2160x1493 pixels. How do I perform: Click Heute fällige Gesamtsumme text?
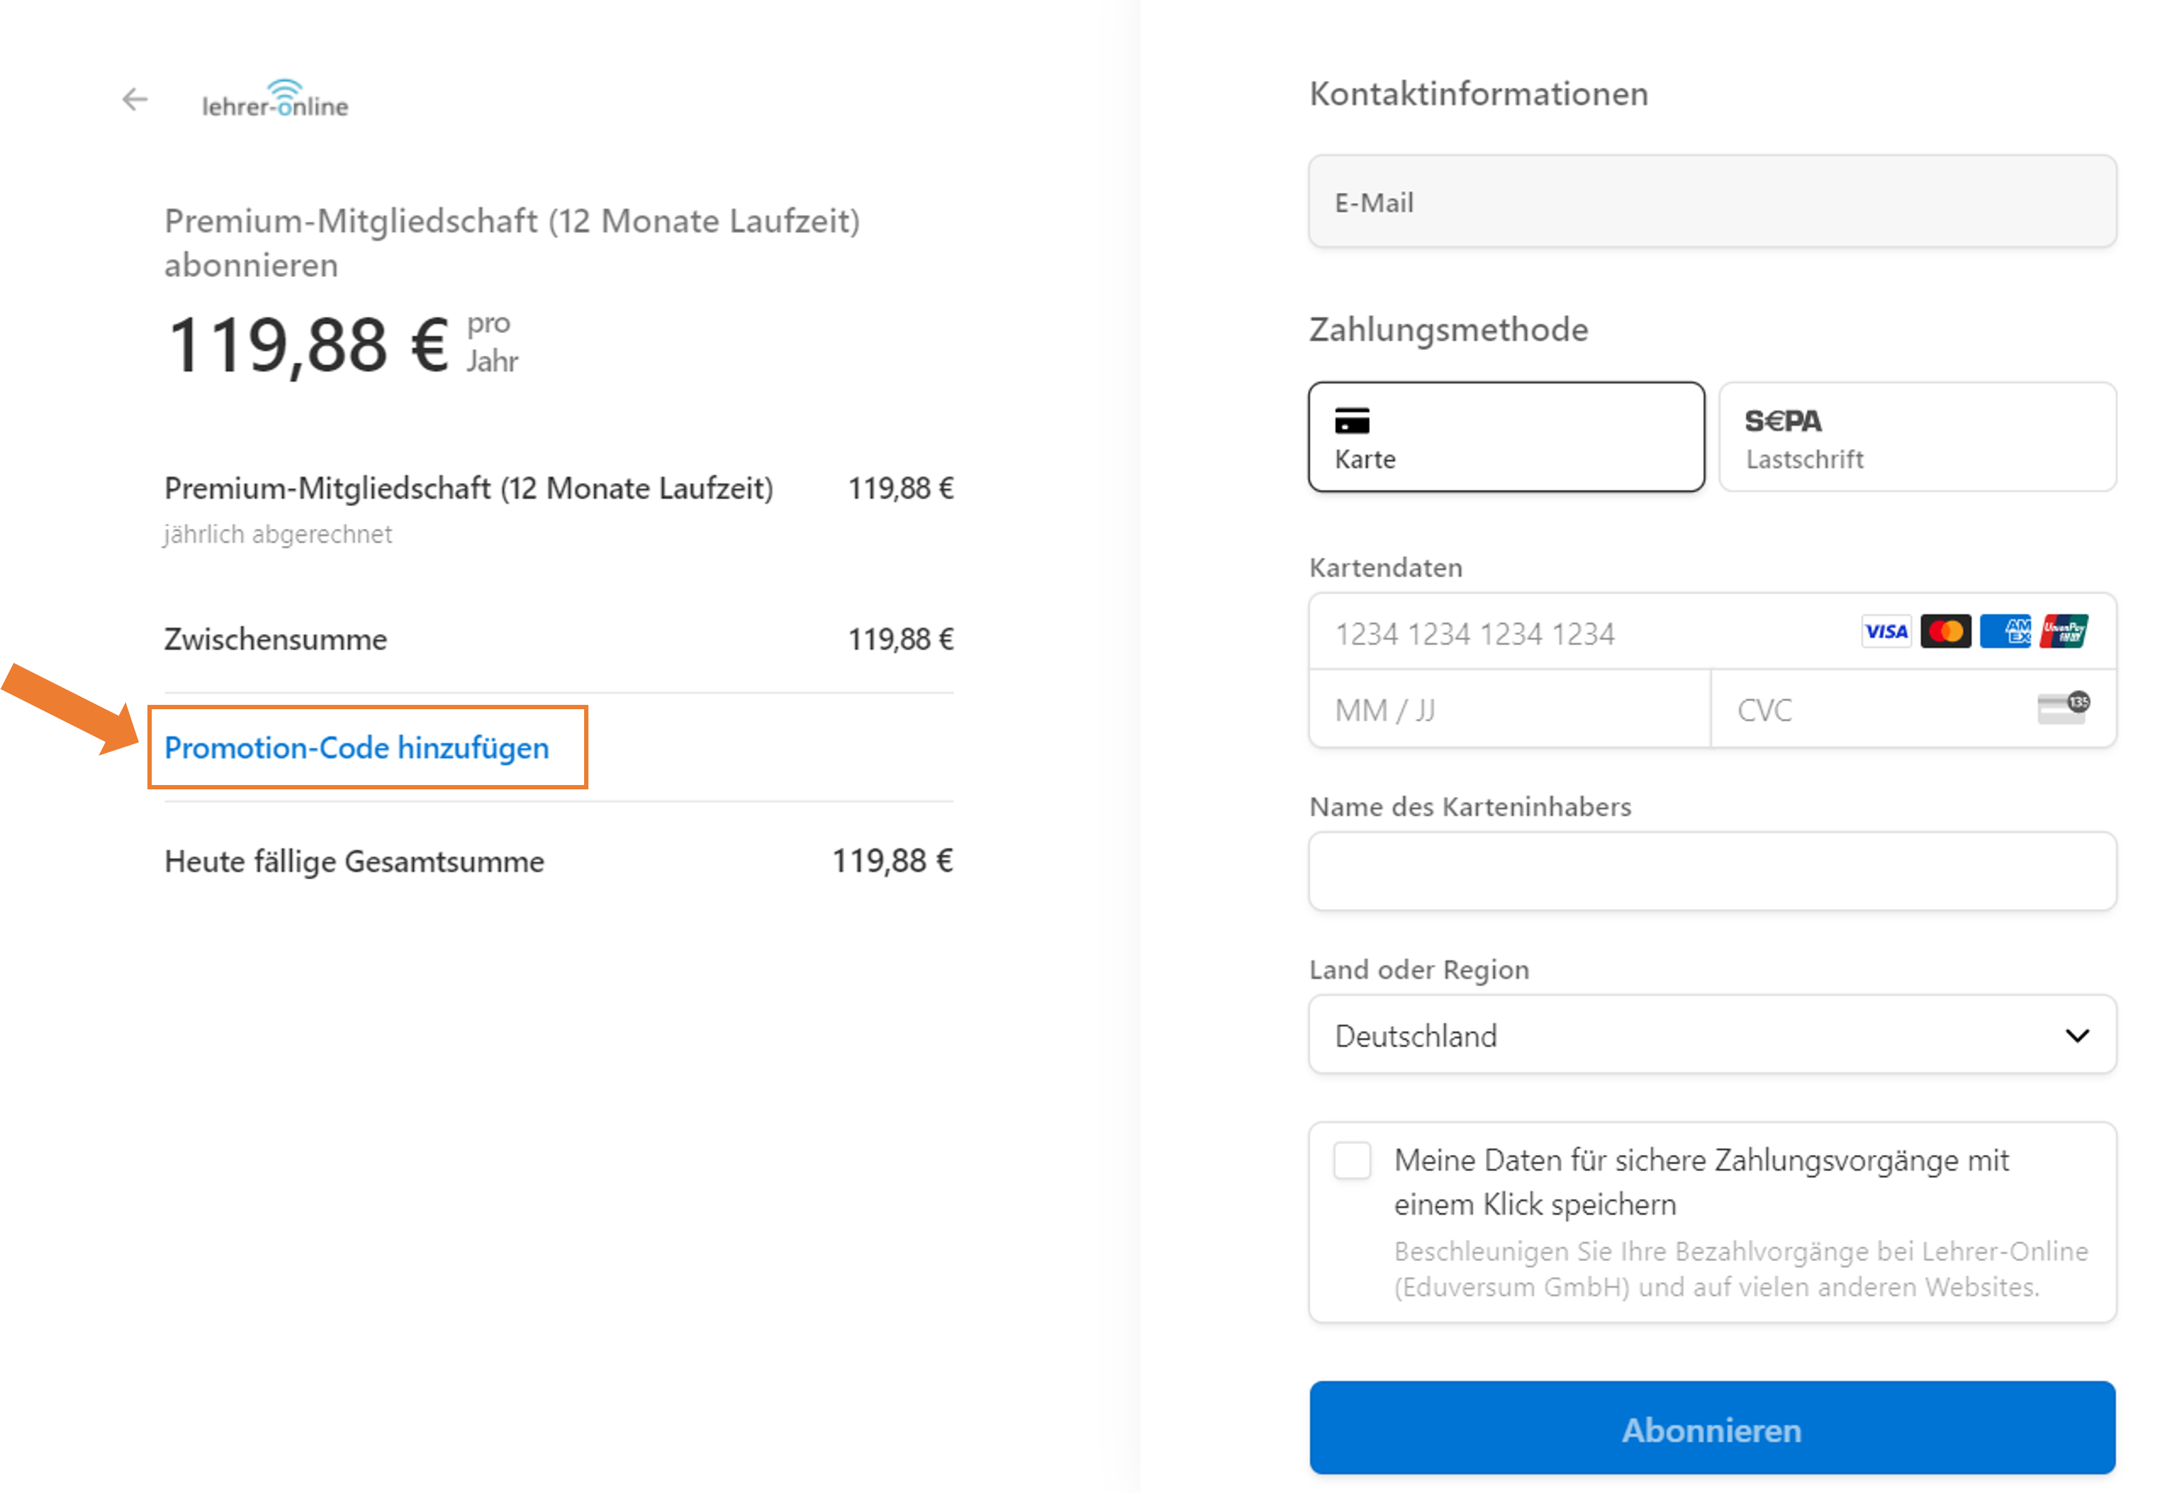(x=355, y=862)
